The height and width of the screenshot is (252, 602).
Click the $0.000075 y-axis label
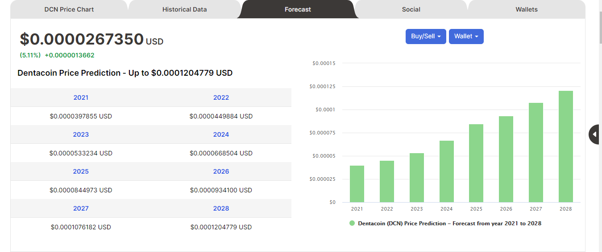[323, 133]
